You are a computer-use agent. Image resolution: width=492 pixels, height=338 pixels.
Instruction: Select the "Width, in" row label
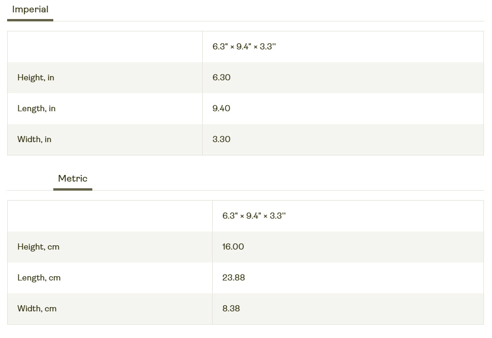(34, 139)
